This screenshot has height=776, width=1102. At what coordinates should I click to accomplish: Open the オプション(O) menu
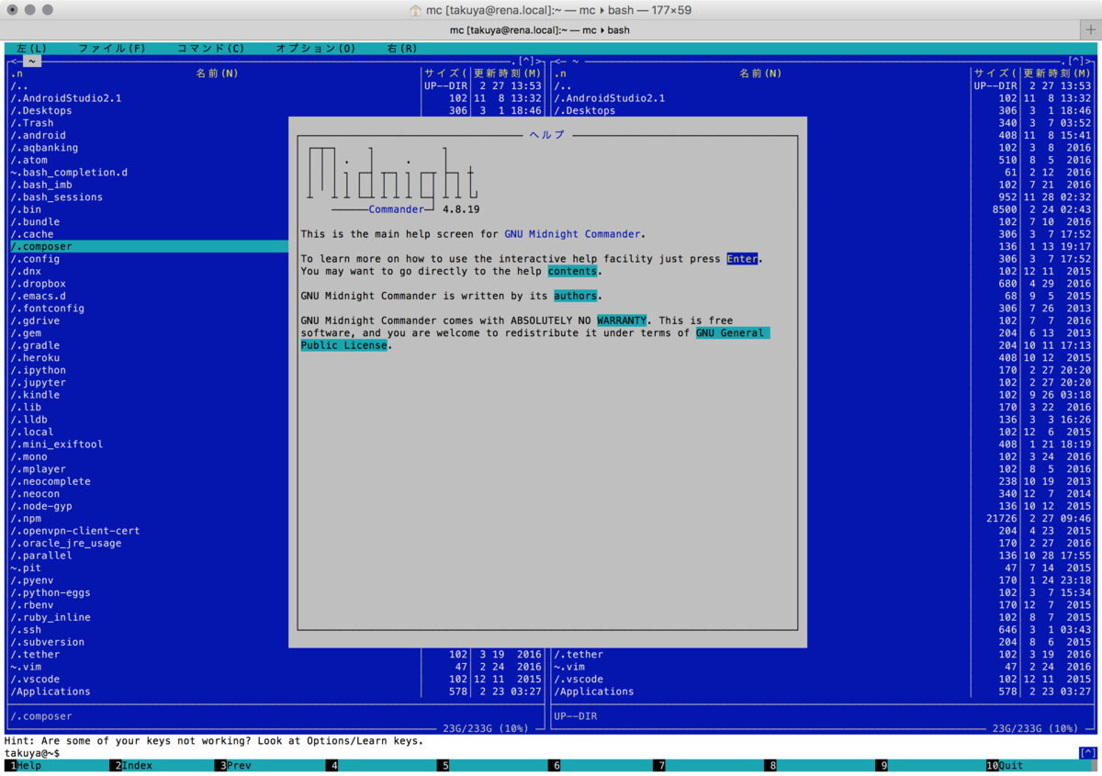[315, 49]
